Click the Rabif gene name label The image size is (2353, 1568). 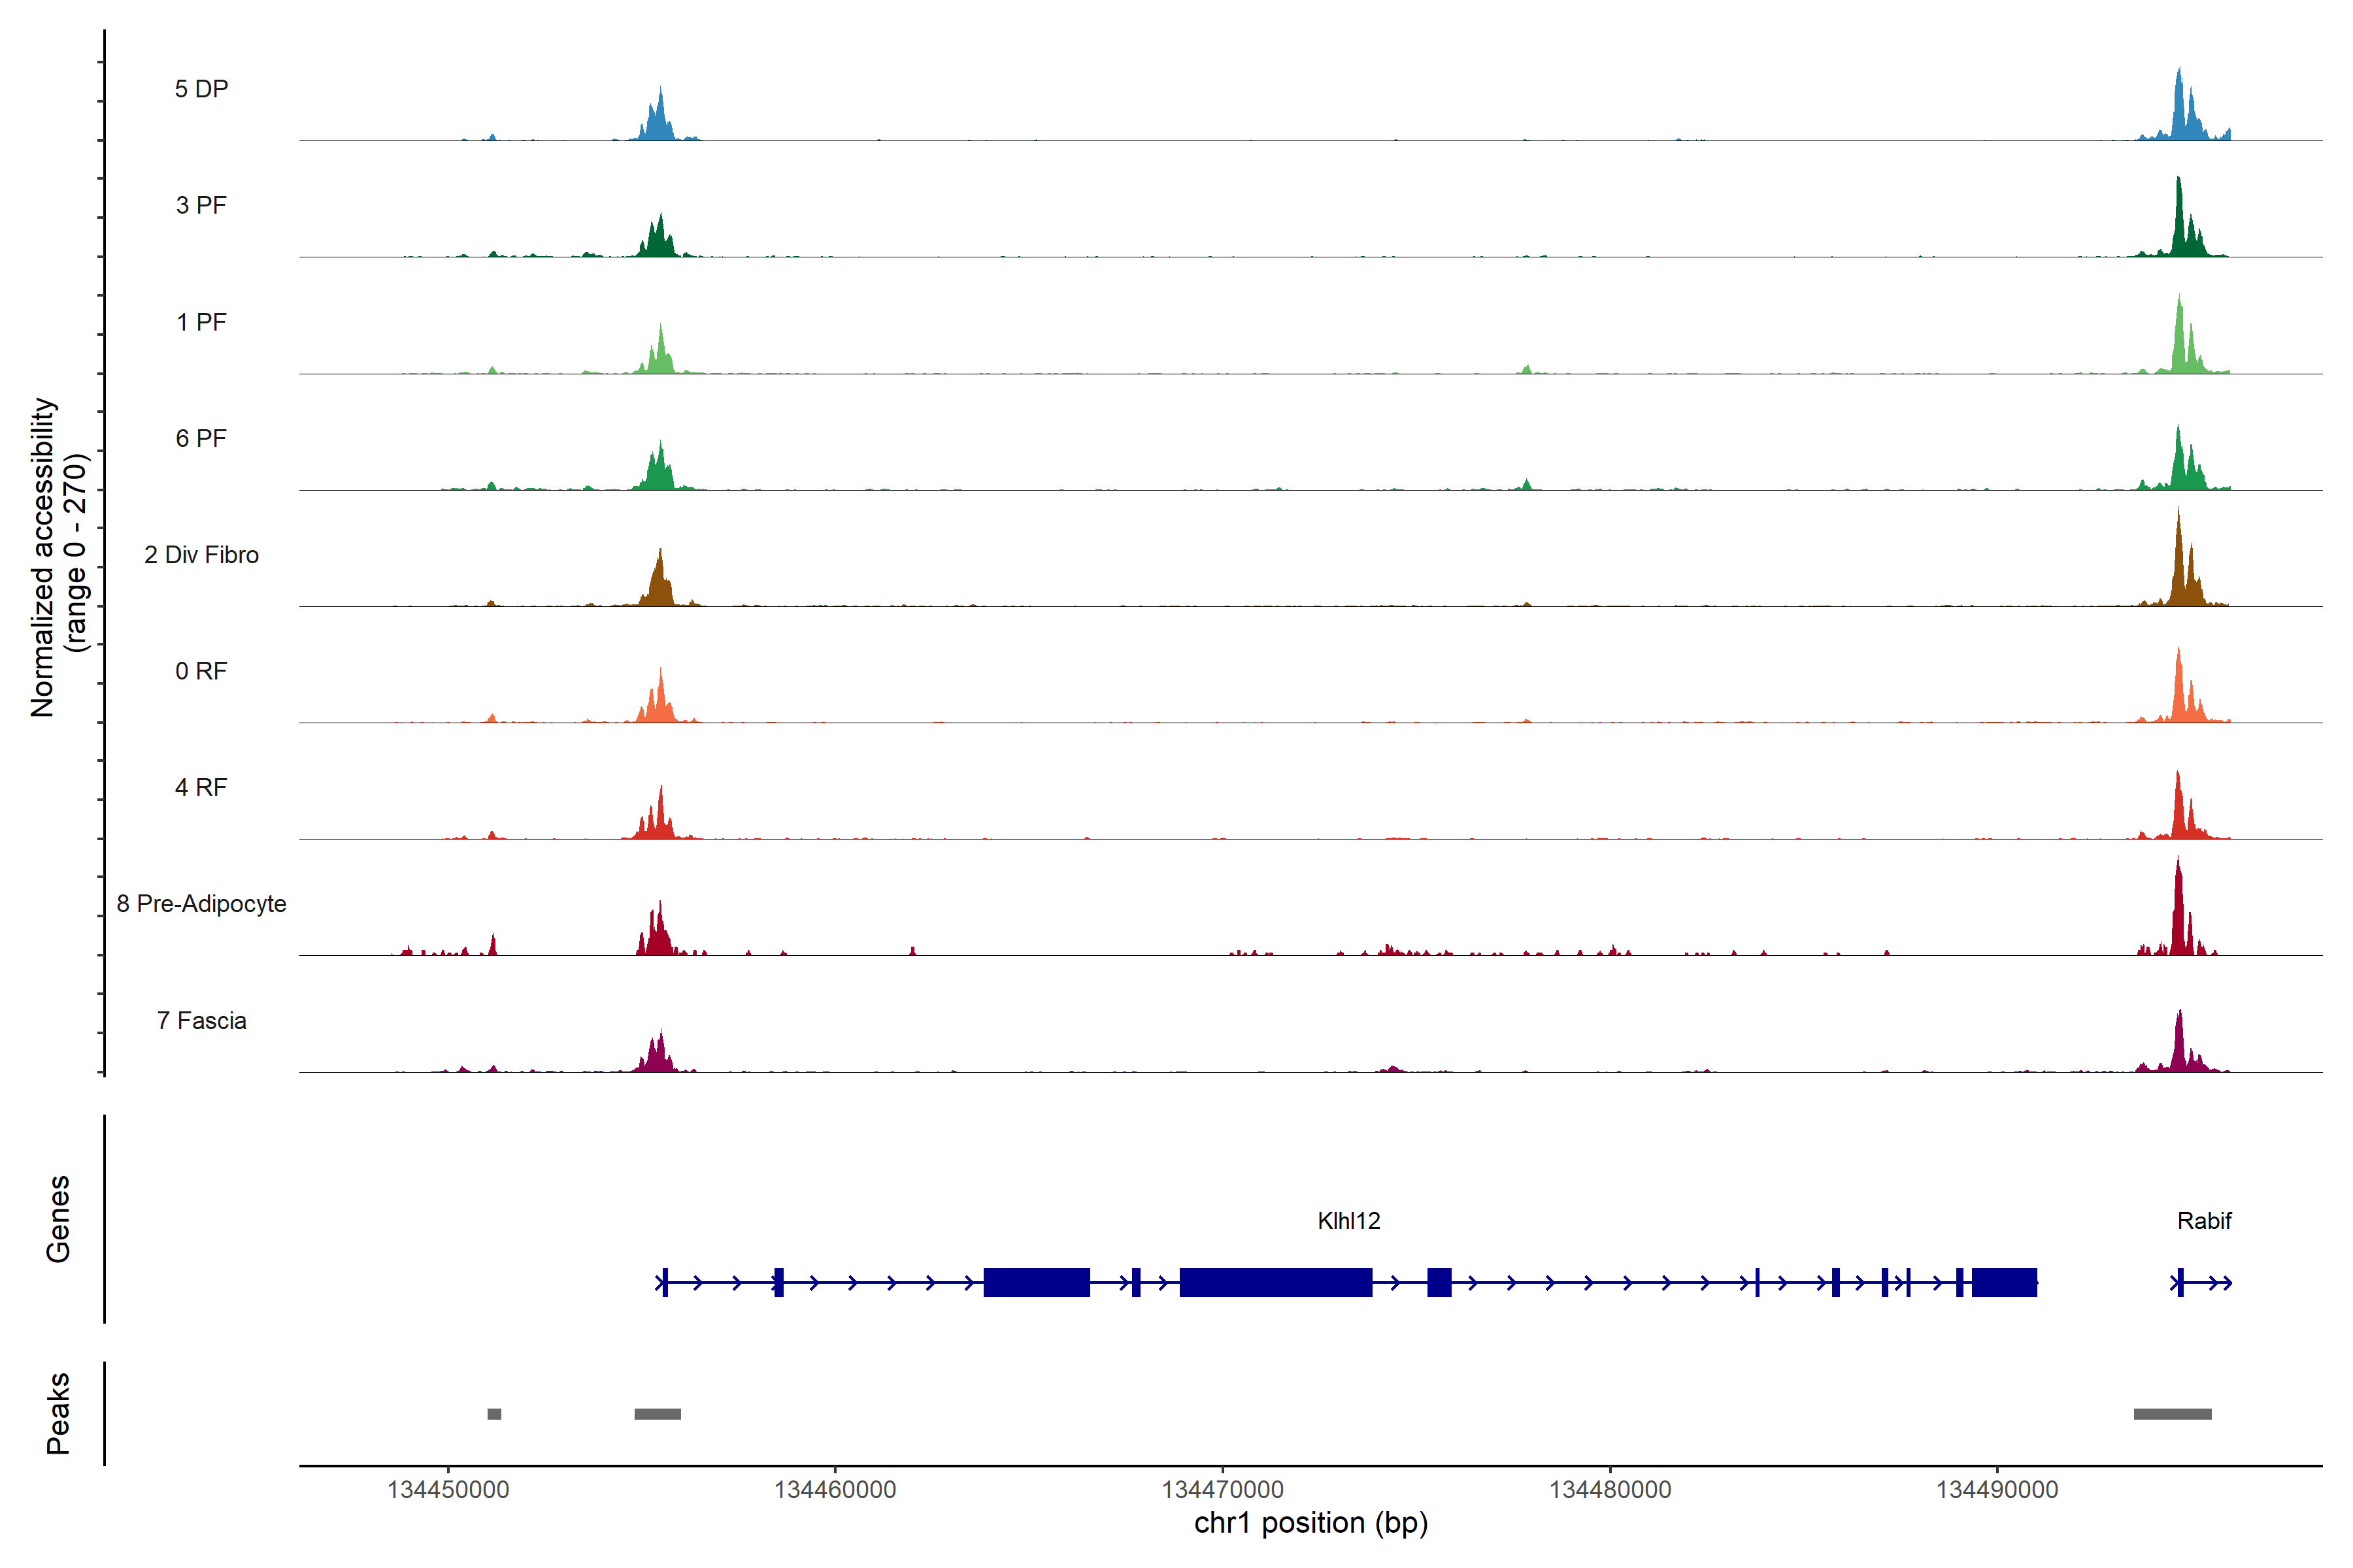point(2204,1221)
